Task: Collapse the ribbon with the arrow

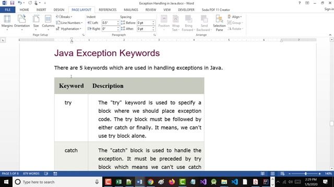Action: (330, 35)
